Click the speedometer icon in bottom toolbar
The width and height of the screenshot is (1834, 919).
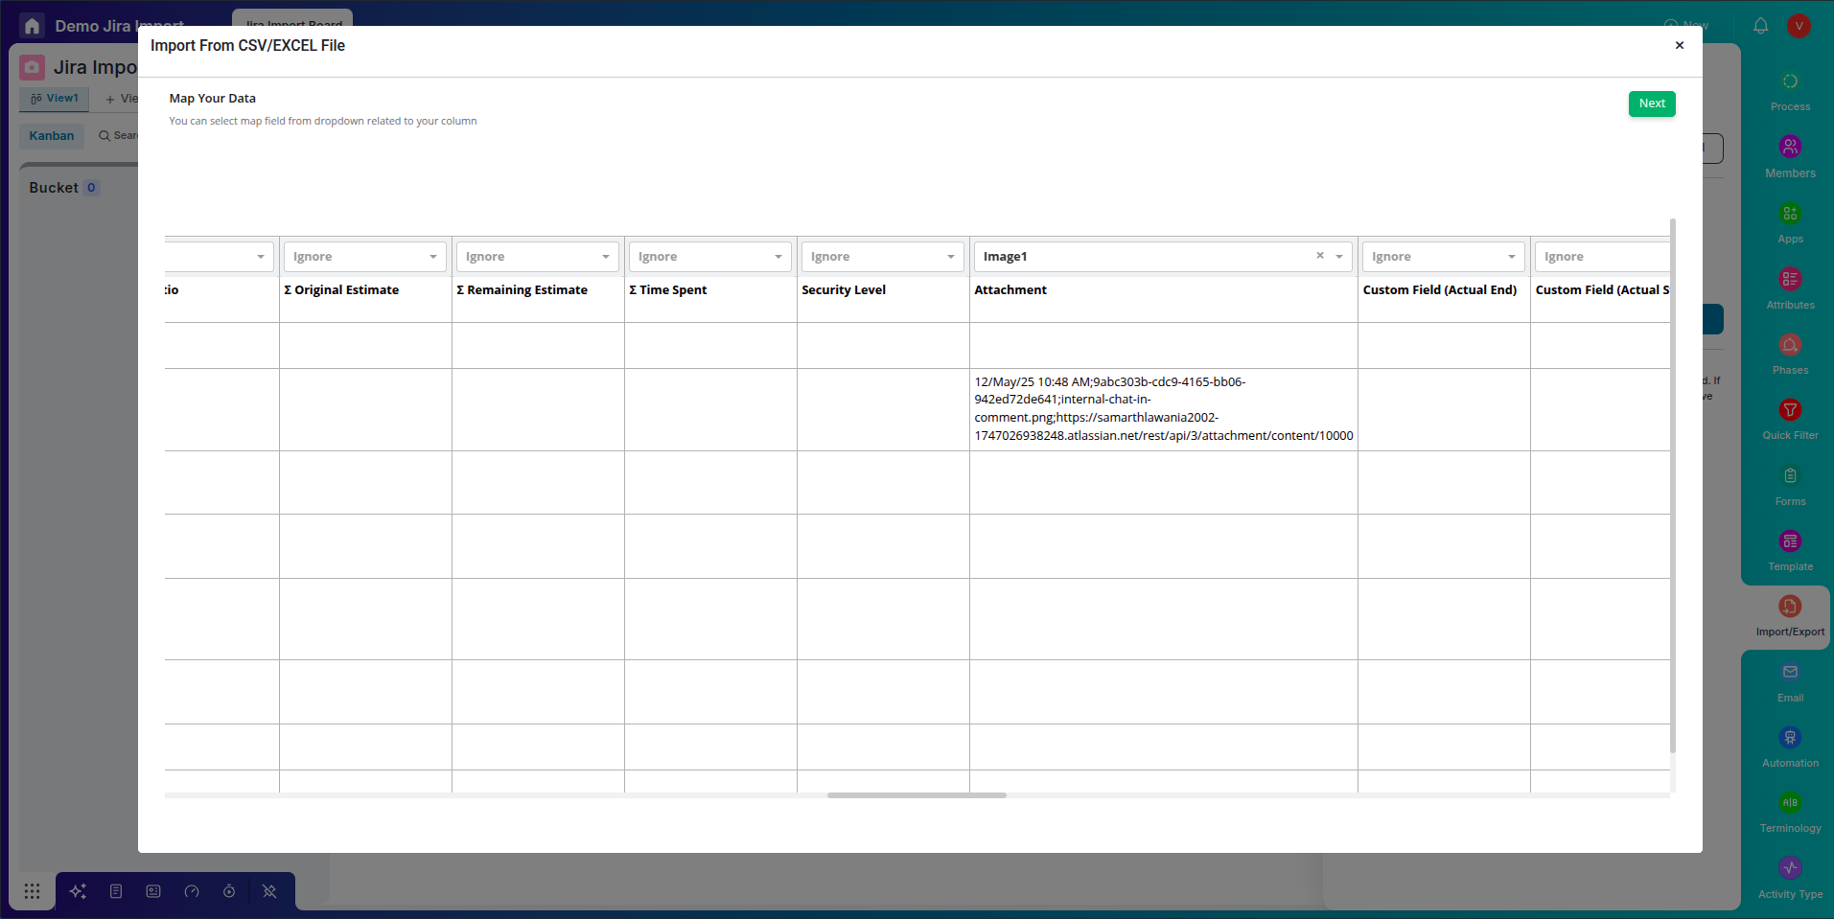(192, 891)
